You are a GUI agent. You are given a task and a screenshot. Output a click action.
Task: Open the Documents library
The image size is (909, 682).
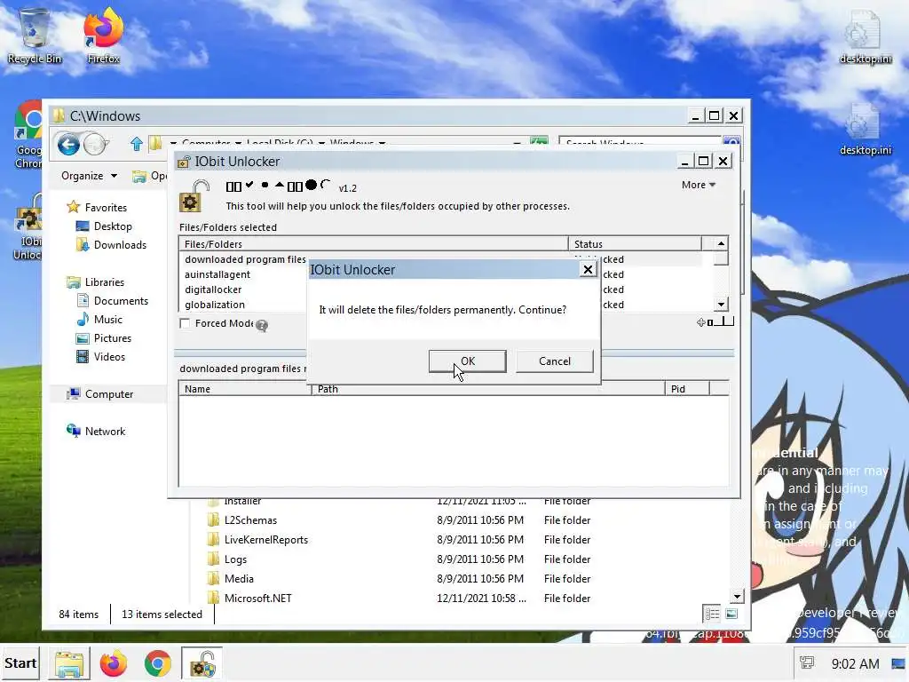tap(121, 301)
